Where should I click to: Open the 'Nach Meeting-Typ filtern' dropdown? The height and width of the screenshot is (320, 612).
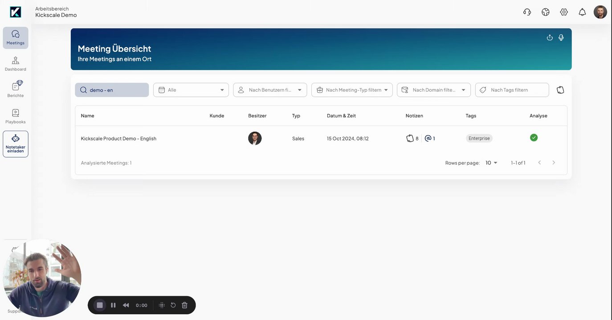point(352,90)
